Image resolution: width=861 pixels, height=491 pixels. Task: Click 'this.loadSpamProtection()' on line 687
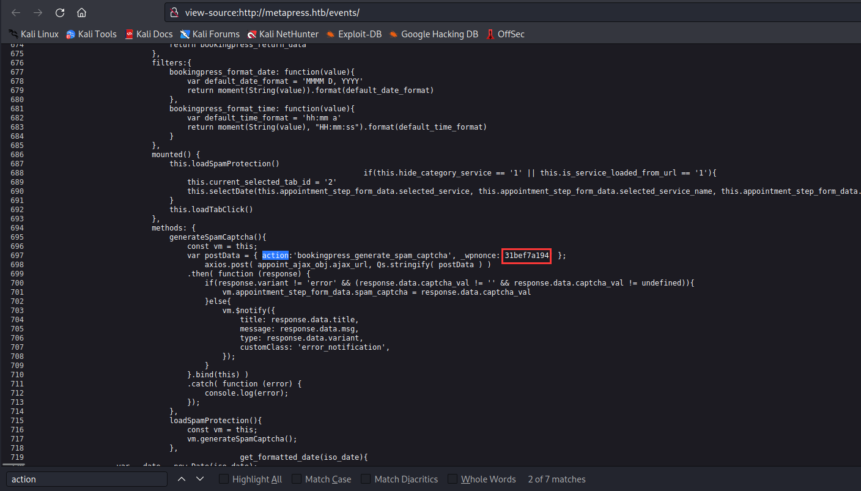click(224, 164)
